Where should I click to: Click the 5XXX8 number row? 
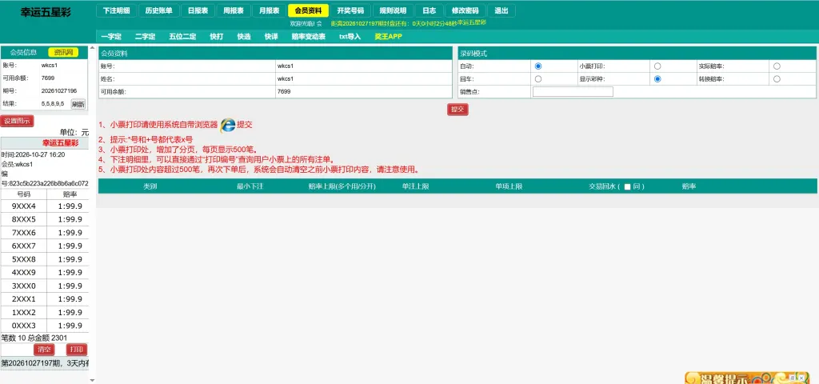pyautogui.click(x=45, y=259)
